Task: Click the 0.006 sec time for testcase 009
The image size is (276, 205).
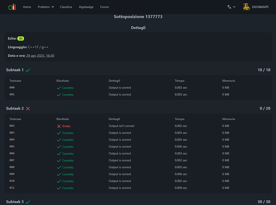Action: pos(181,174)
